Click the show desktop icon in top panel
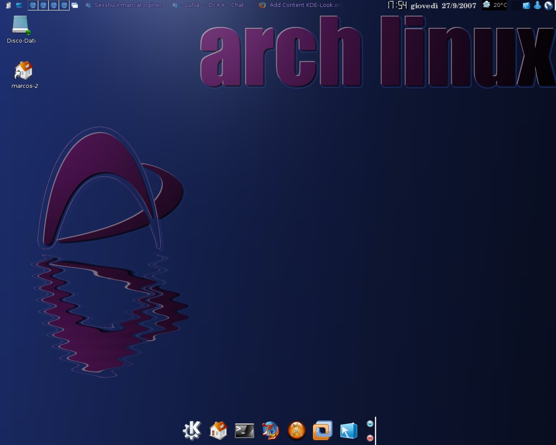 click(19, 5)
